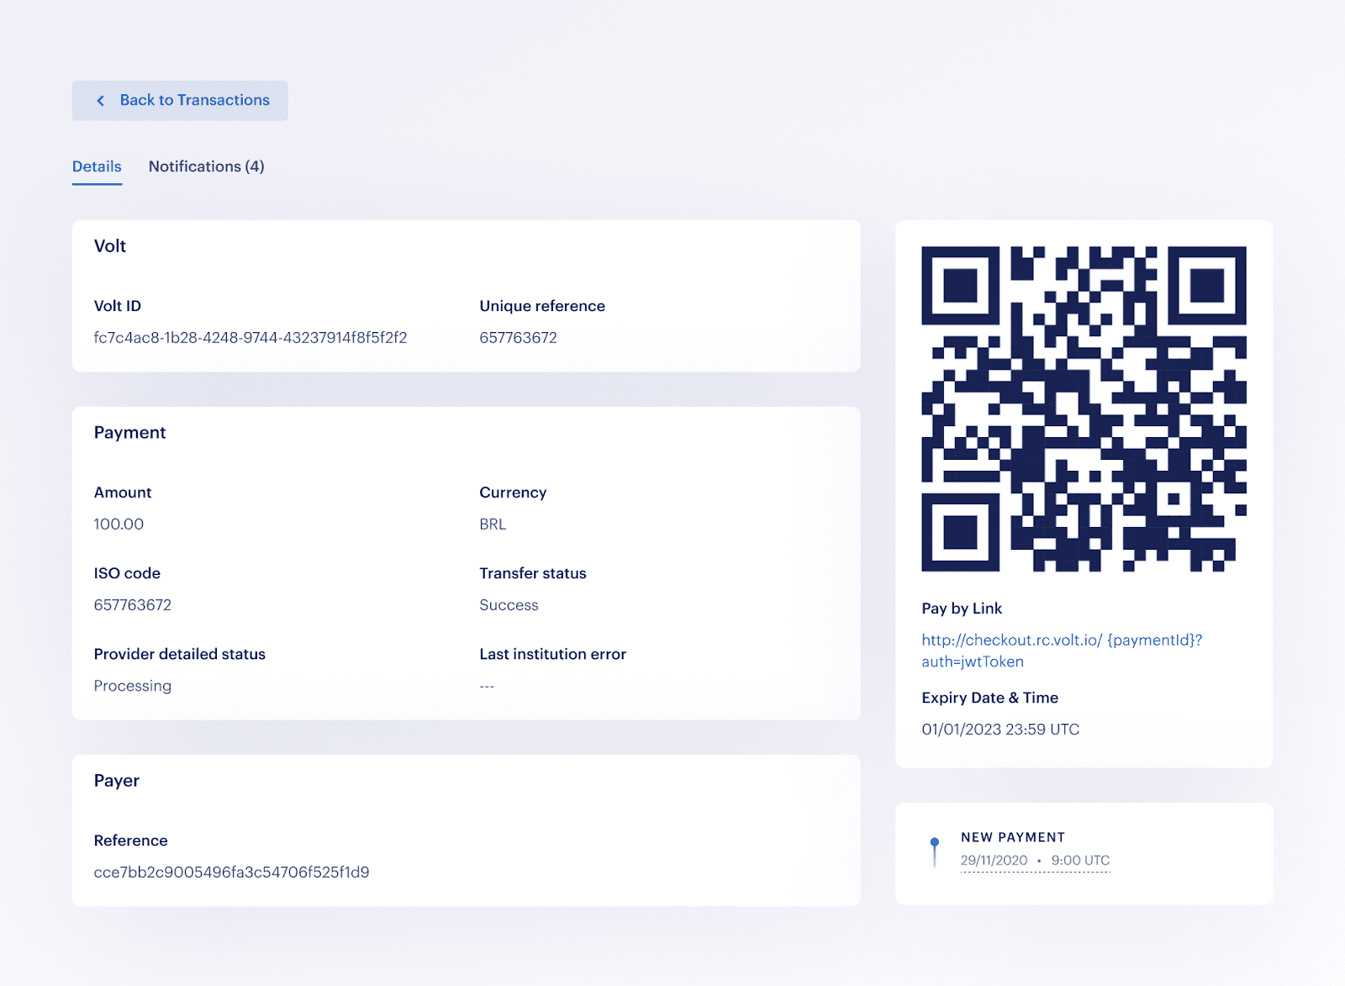Click the Volt section heading
This screenshot has width=1345, height=986.
coord(109,245)
